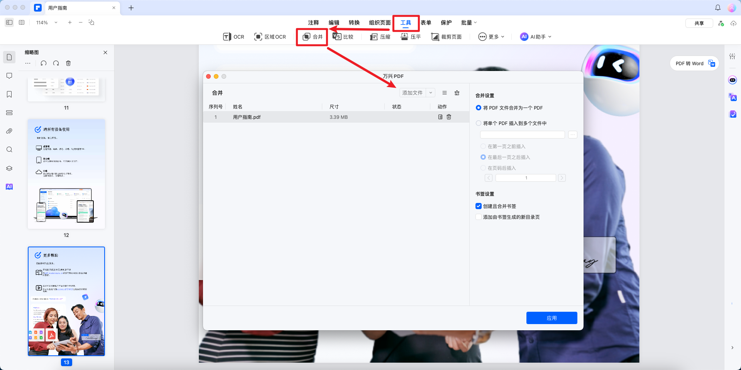This screenshot has width=741, height=370.
Task: Open the 区域OCR tool
Action: [x=270, y=37]
